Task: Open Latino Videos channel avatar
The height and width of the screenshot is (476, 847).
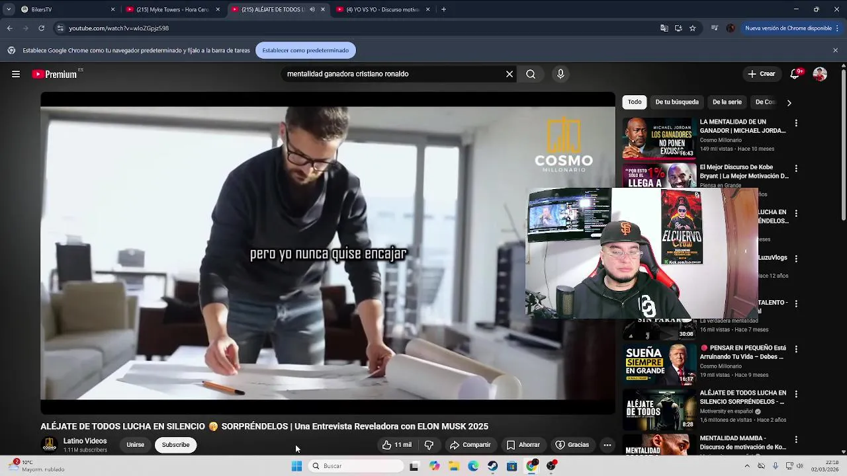Action: pos(49,445)
